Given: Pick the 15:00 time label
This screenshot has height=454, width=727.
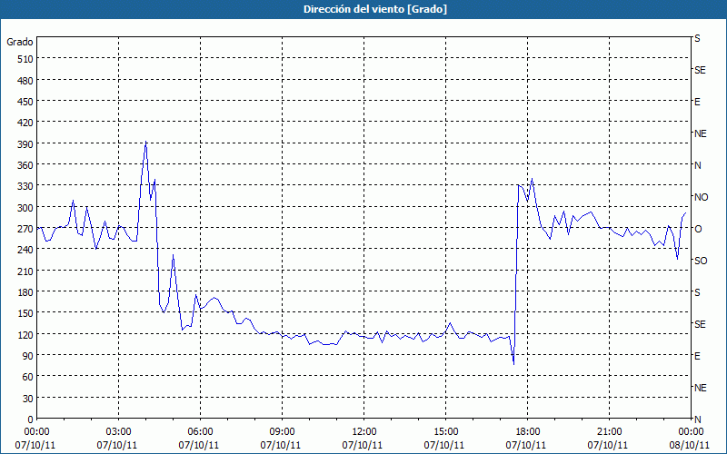Looking at the screenshot, I should tap(445, 432).
